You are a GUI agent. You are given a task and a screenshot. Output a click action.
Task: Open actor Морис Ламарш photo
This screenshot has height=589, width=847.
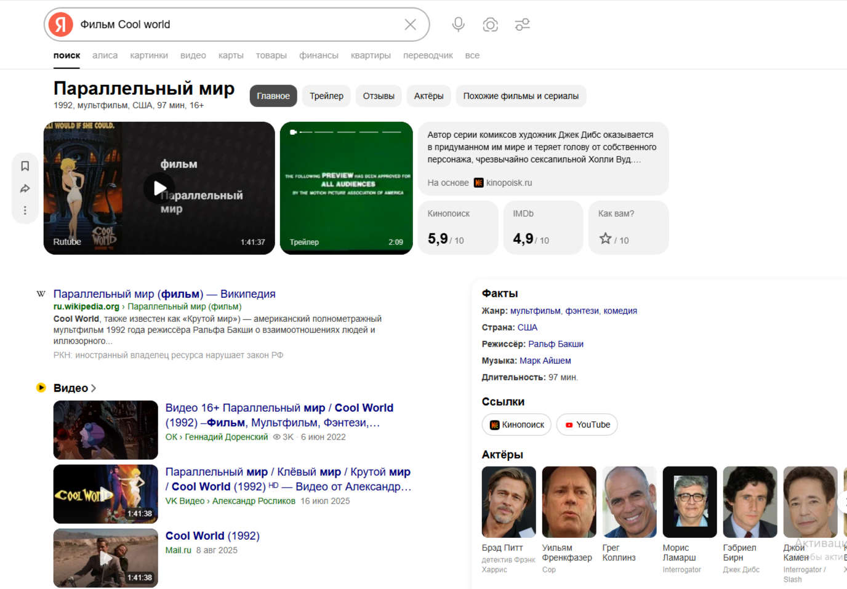coord(690,502)
